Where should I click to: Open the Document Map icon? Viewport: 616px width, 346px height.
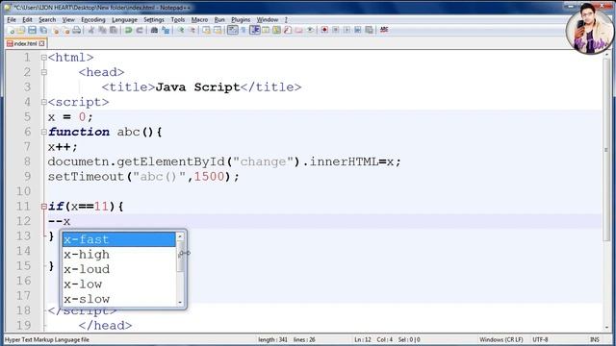[x=276, y=30]
